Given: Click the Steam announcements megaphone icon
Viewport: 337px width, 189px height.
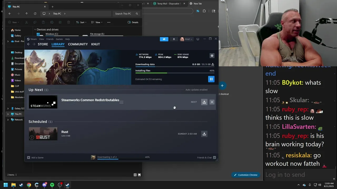Looking at the screenshot, I should 164,39.
